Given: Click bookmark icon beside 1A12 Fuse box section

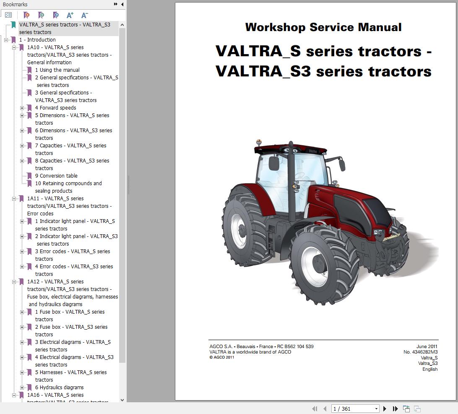Looking at the screenshot, I should coord(21,282).
